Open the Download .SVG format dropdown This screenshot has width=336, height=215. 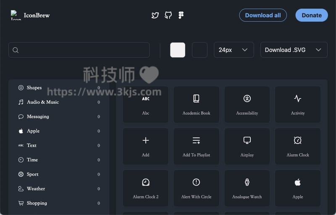point(294,50)
